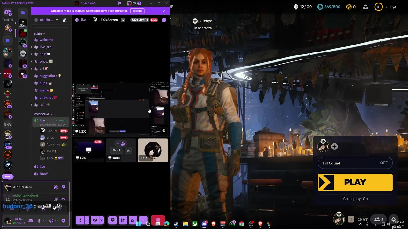Open ARC Raiders settings gear
This screenshot has width=408, height=229.
tap(394, 219)
